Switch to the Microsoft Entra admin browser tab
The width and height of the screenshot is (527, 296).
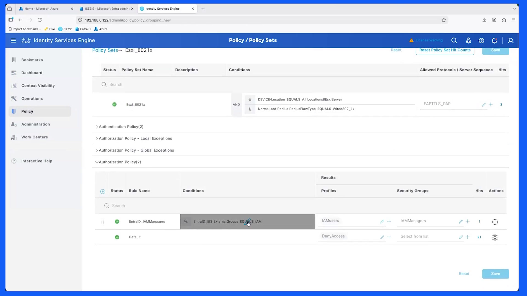click(106, 9)
